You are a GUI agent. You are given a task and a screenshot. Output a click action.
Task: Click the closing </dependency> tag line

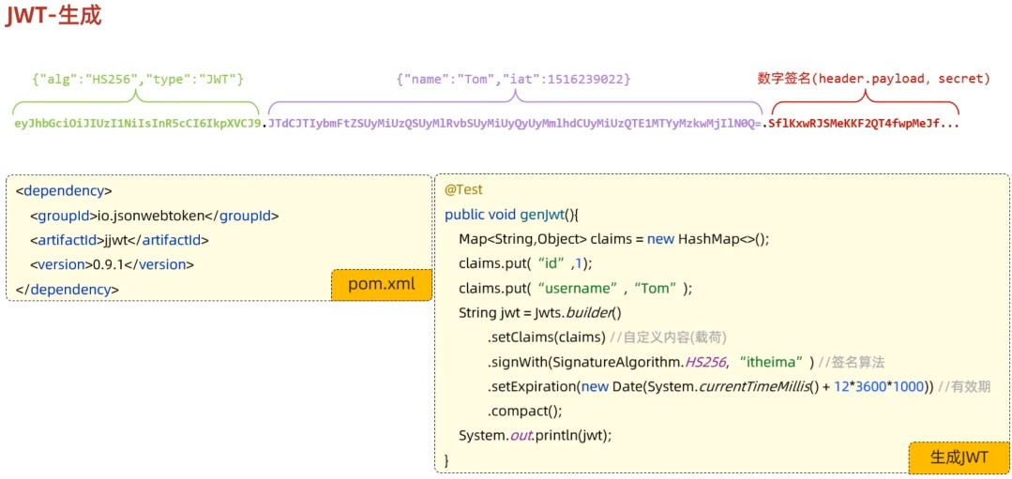click(x=68, y=290)
